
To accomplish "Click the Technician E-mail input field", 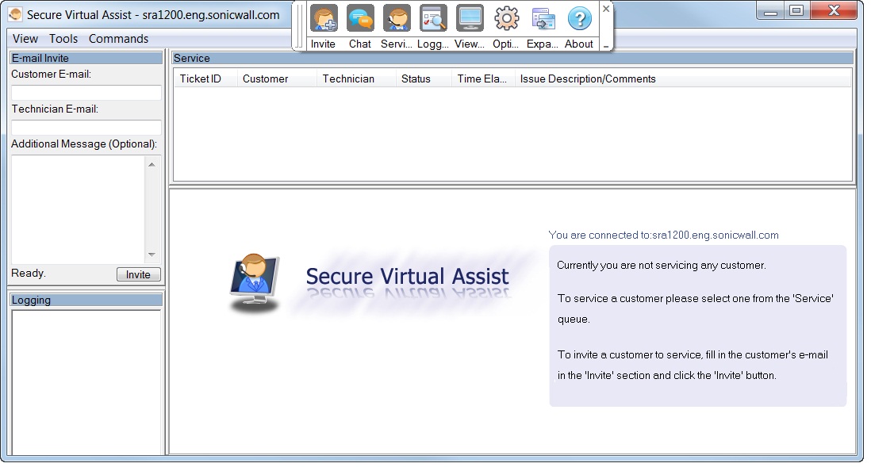I will [x=86, y=128].
